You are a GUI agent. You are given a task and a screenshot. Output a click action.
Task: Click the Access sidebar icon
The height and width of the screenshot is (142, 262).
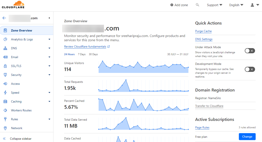click(5, 84)
